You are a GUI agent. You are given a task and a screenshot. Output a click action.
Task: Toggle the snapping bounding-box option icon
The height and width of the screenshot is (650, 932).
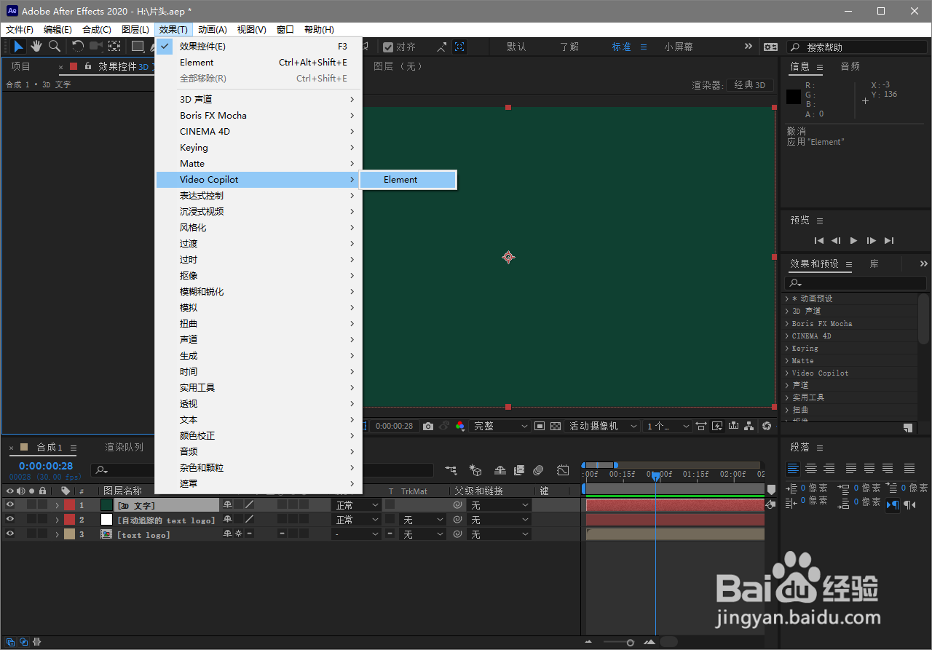pos(459,47)
